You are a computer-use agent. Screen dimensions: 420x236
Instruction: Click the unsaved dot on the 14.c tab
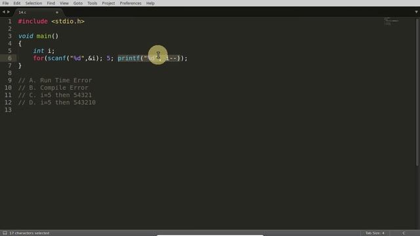point(57,12)
